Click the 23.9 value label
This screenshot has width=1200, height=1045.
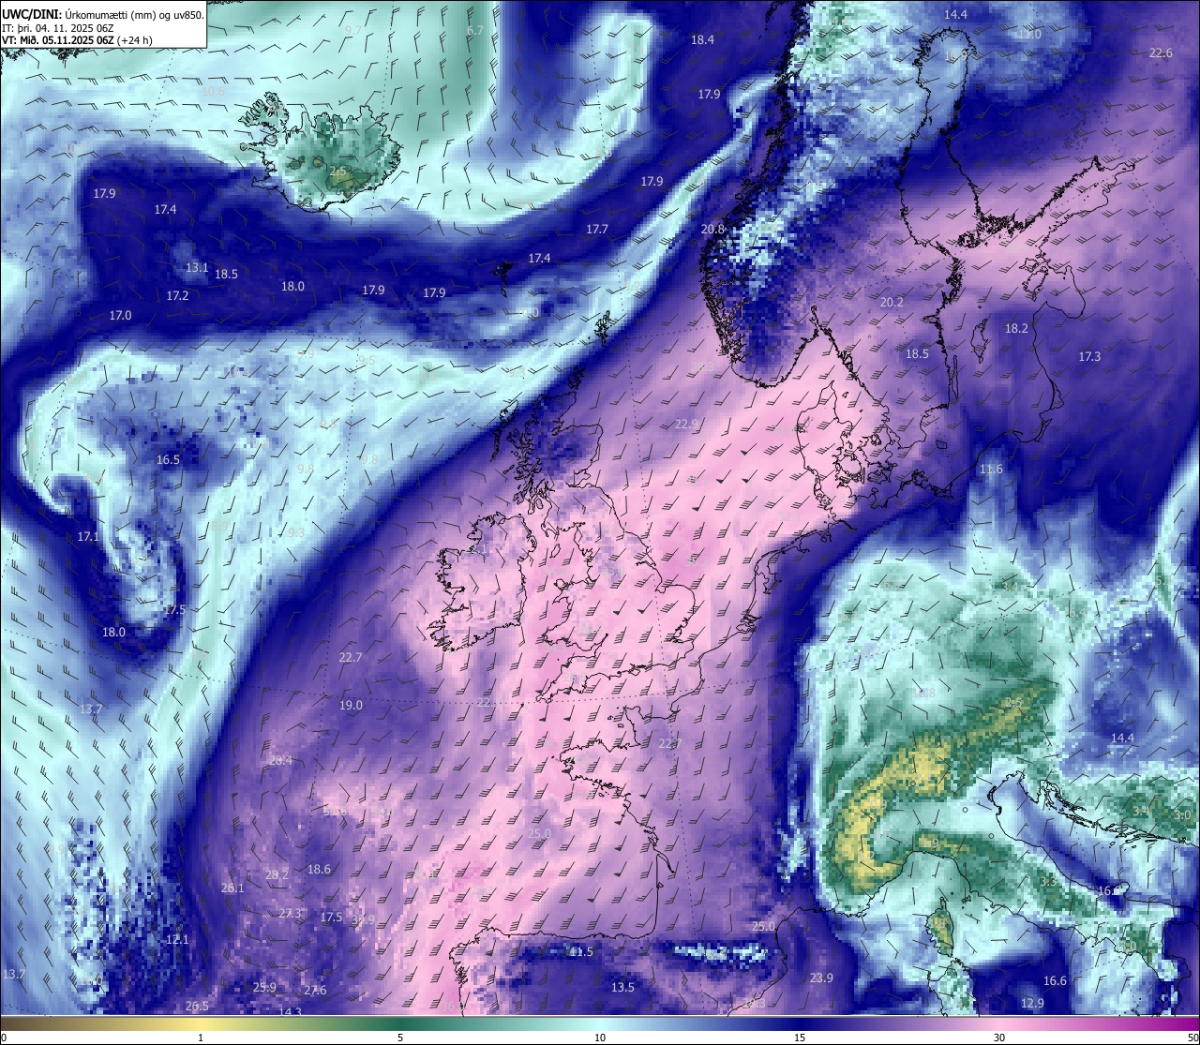coord(821,978)
